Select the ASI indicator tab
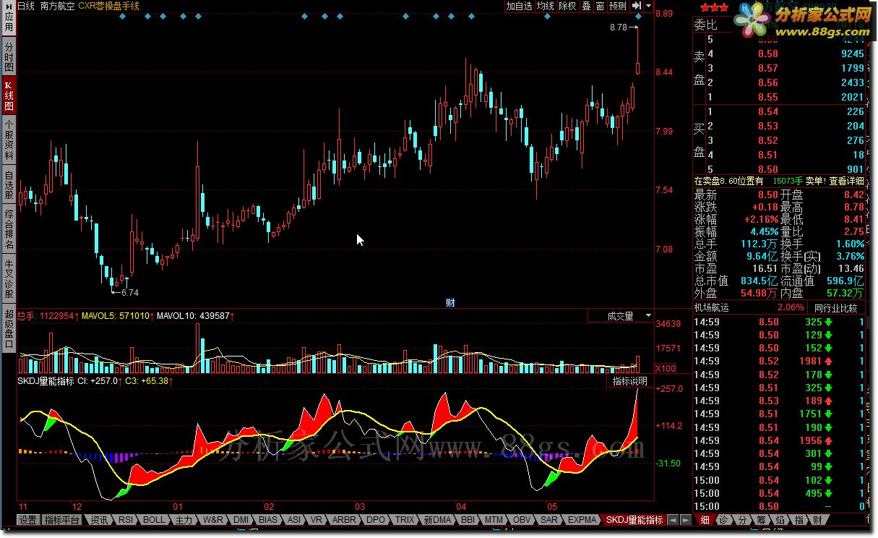The image size is (878, 538). point(294,520)
